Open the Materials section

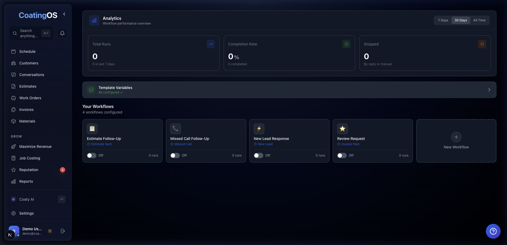coord(27,121)
